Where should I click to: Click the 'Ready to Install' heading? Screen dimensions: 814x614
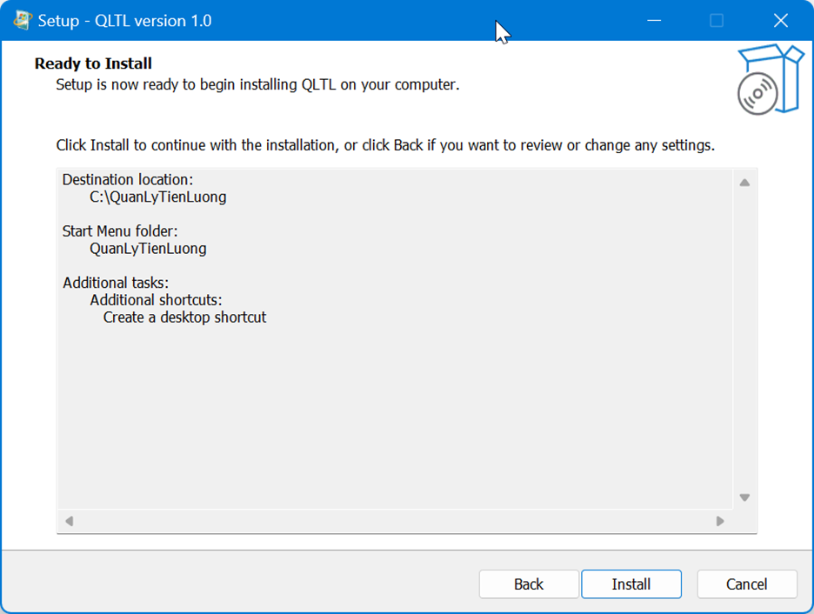(93, 63)
